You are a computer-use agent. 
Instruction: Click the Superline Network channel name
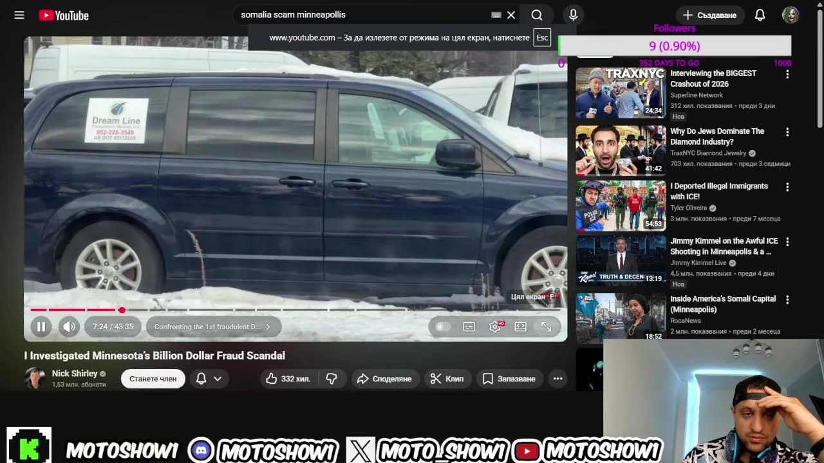coord(697,95)
